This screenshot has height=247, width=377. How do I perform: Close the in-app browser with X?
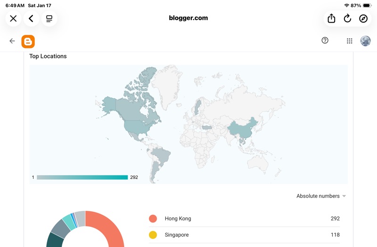13,18
